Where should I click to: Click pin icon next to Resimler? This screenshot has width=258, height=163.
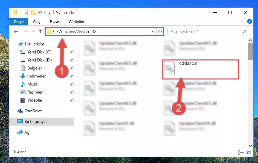(x=71, y=92)
